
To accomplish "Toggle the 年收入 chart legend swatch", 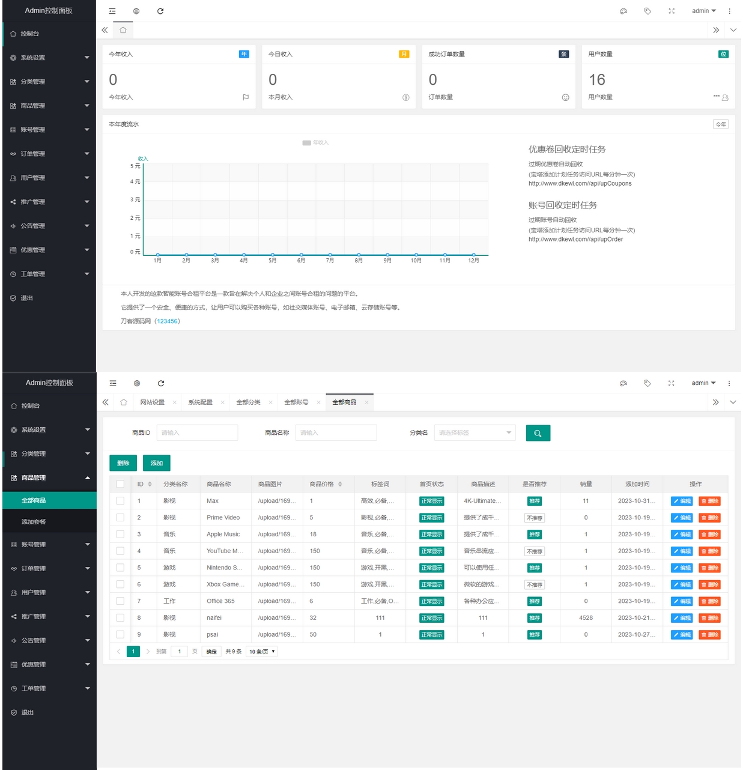I will pyautogui.click(x=306, y=143).
